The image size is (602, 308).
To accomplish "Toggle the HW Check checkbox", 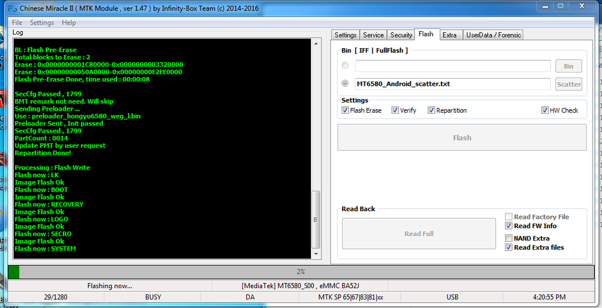I will coord(545,110).
